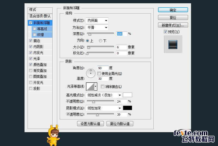Open 阴影模式 dropdown 线性加深
This screenshot has width=218, height=146.
pyautogui.click(x=104, y=108)
